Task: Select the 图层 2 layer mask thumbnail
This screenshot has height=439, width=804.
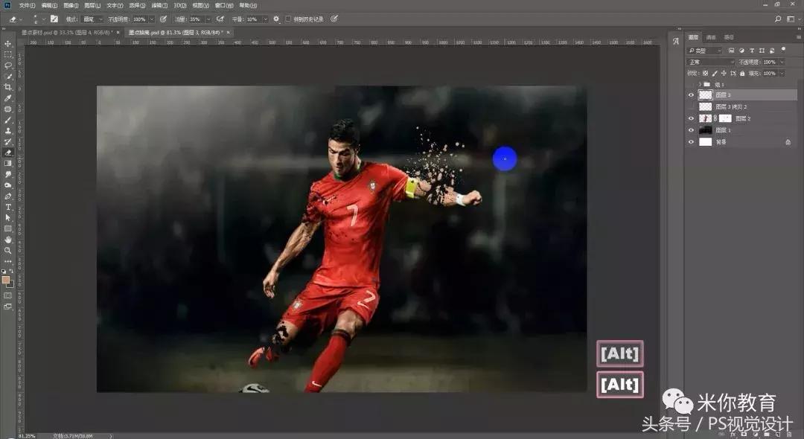Action: coord(725,118)
